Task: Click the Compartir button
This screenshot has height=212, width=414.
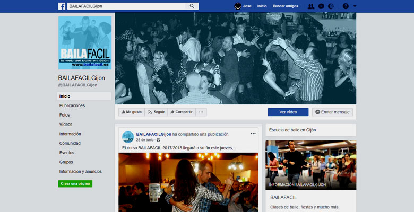Action: click(x=182, y=112)
